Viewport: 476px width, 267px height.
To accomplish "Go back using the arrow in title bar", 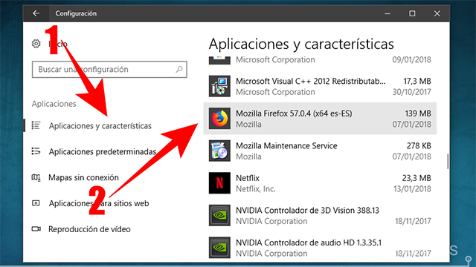I will coord(36,13).
